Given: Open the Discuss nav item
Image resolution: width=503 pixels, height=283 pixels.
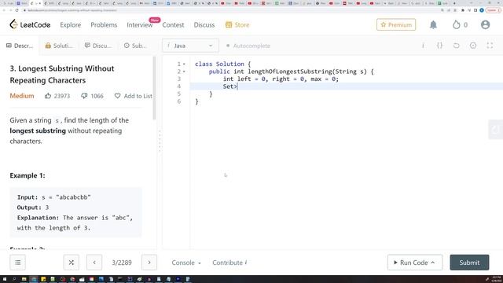Looking at the screenshot, I should 204,24.
